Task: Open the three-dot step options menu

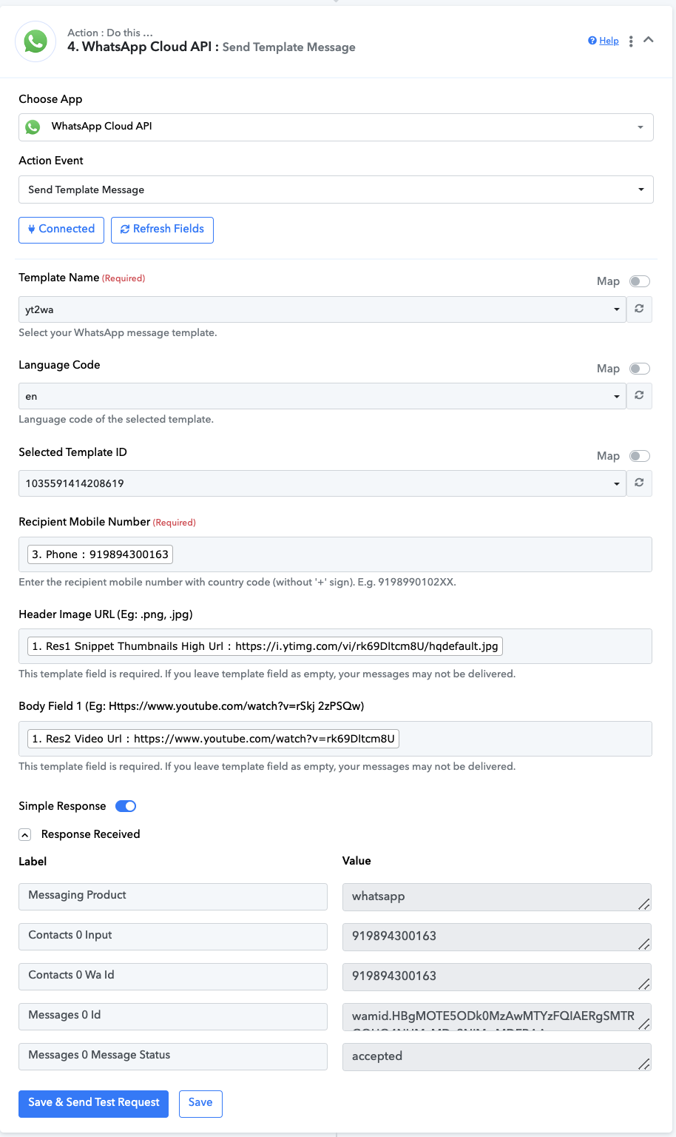Action: (x=631, y=41)
